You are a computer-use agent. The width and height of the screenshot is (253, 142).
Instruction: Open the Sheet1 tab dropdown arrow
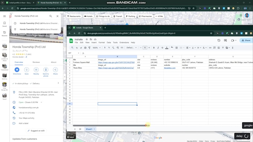tap(94, 129)
